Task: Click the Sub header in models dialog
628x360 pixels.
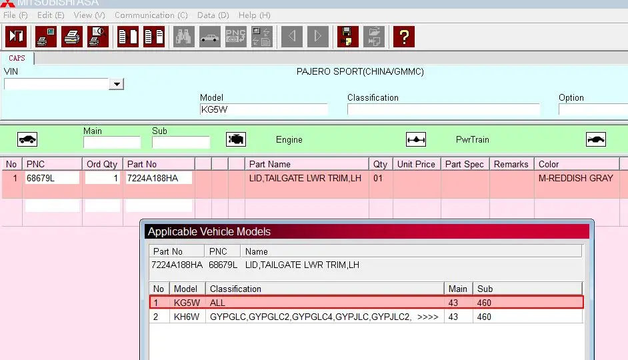Action: click(x=527, y=289)
